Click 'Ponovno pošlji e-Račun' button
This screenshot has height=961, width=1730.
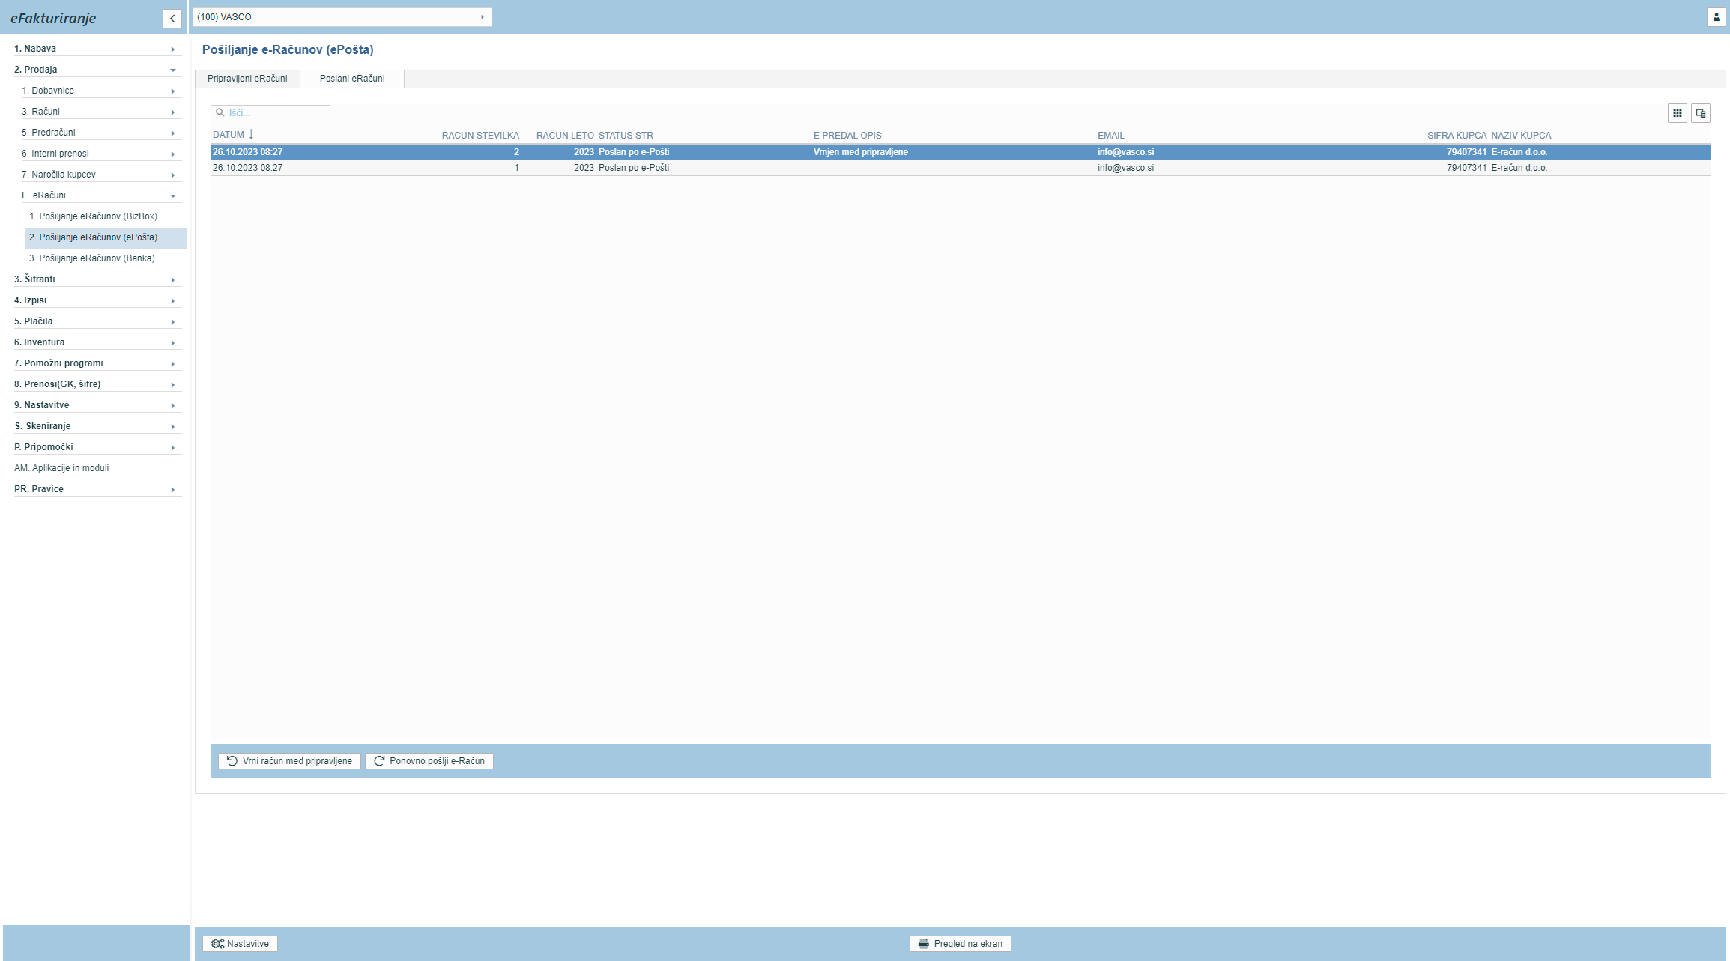tap(429, 761)
